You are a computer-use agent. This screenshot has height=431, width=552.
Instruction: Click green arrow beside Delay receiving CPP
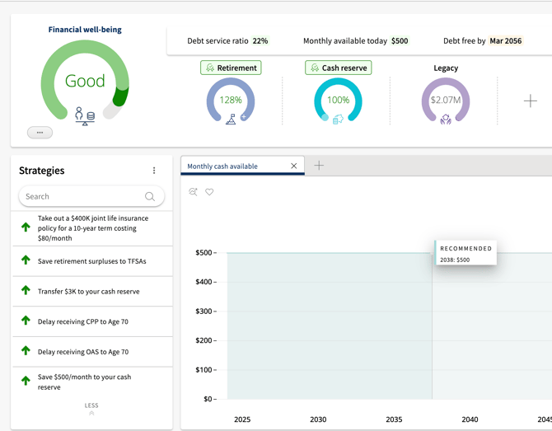[26, 321]
